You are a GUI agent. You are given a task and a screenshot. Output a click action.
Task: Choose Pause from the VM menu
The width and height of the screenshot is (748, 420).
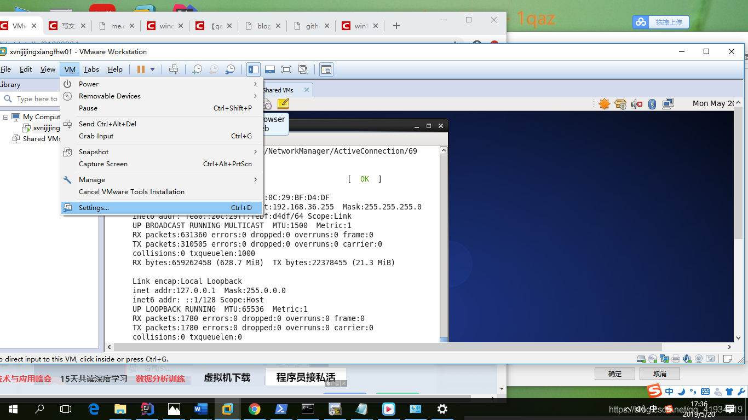[x=162, y=108]
